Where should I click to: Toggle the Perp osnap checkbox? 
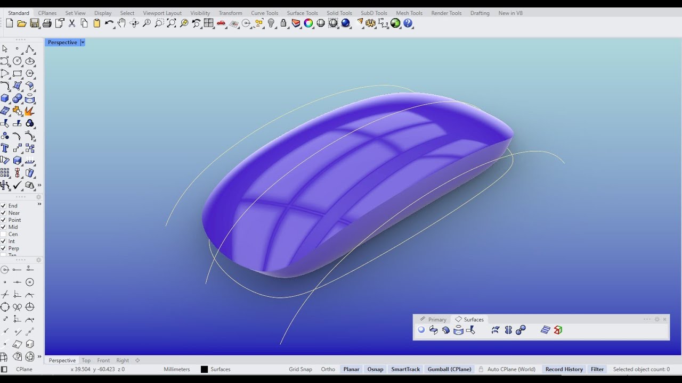point(3,248)
